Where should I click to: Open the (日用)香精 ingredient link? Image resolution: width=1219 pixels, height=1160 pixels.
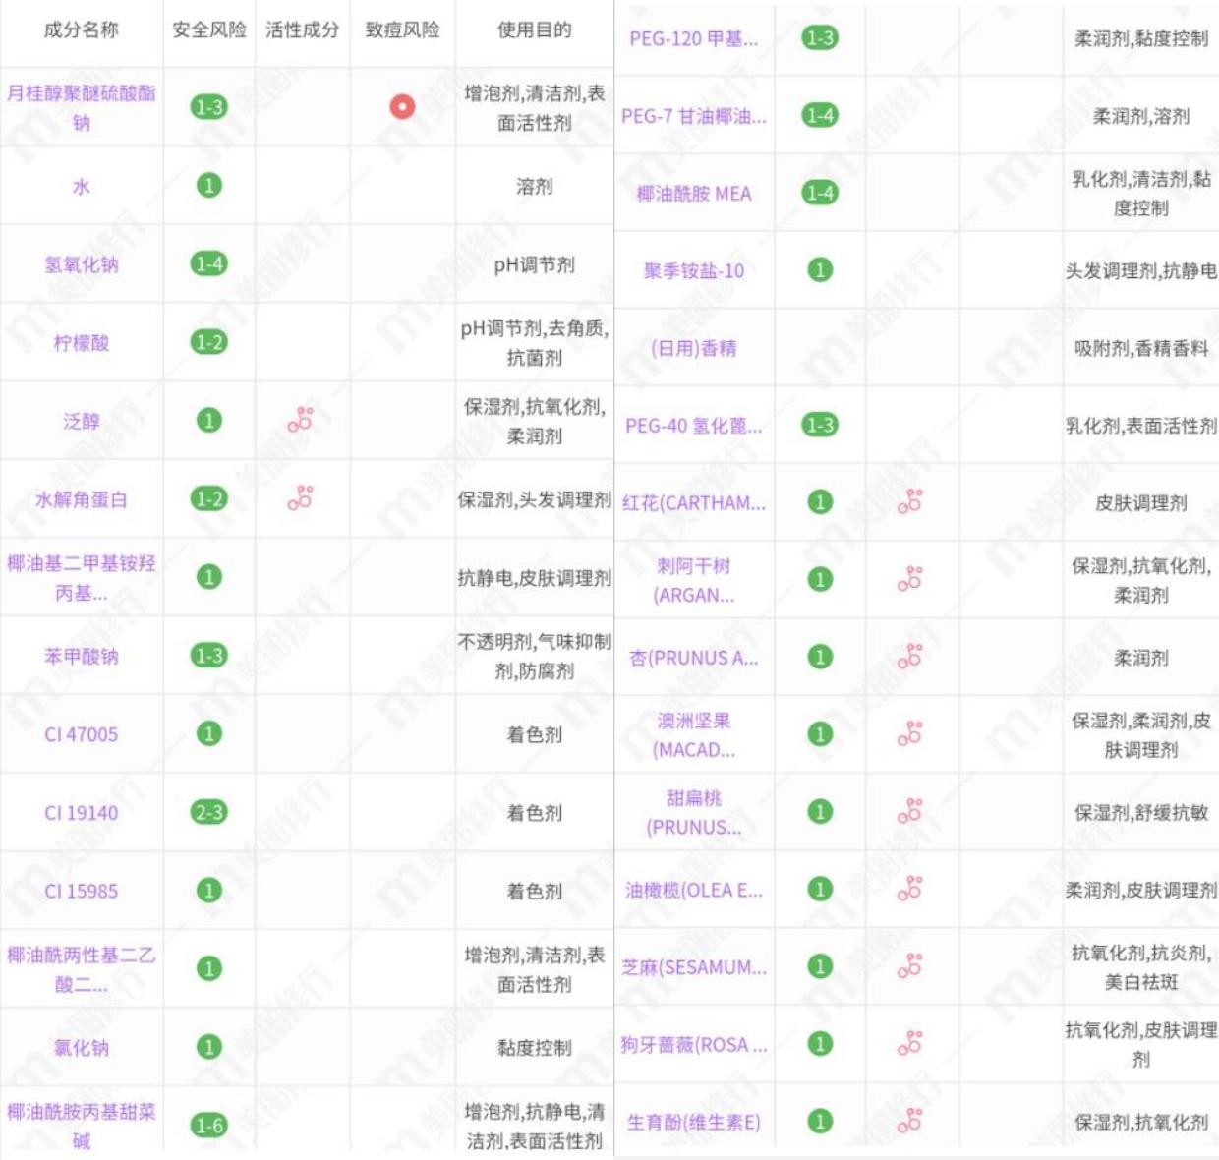pyautogui.click(x=694, y=347)
